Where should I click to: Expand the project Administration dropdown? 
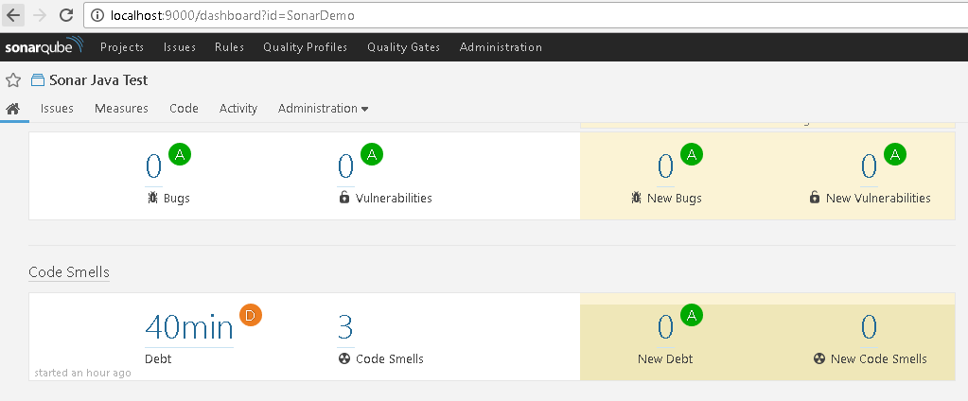coord(323,109)
